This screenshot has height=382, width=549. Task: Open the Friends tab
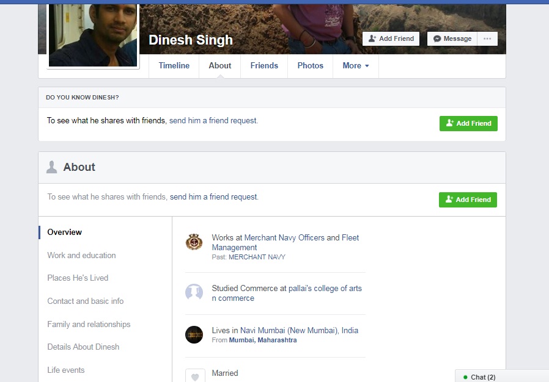264,66
